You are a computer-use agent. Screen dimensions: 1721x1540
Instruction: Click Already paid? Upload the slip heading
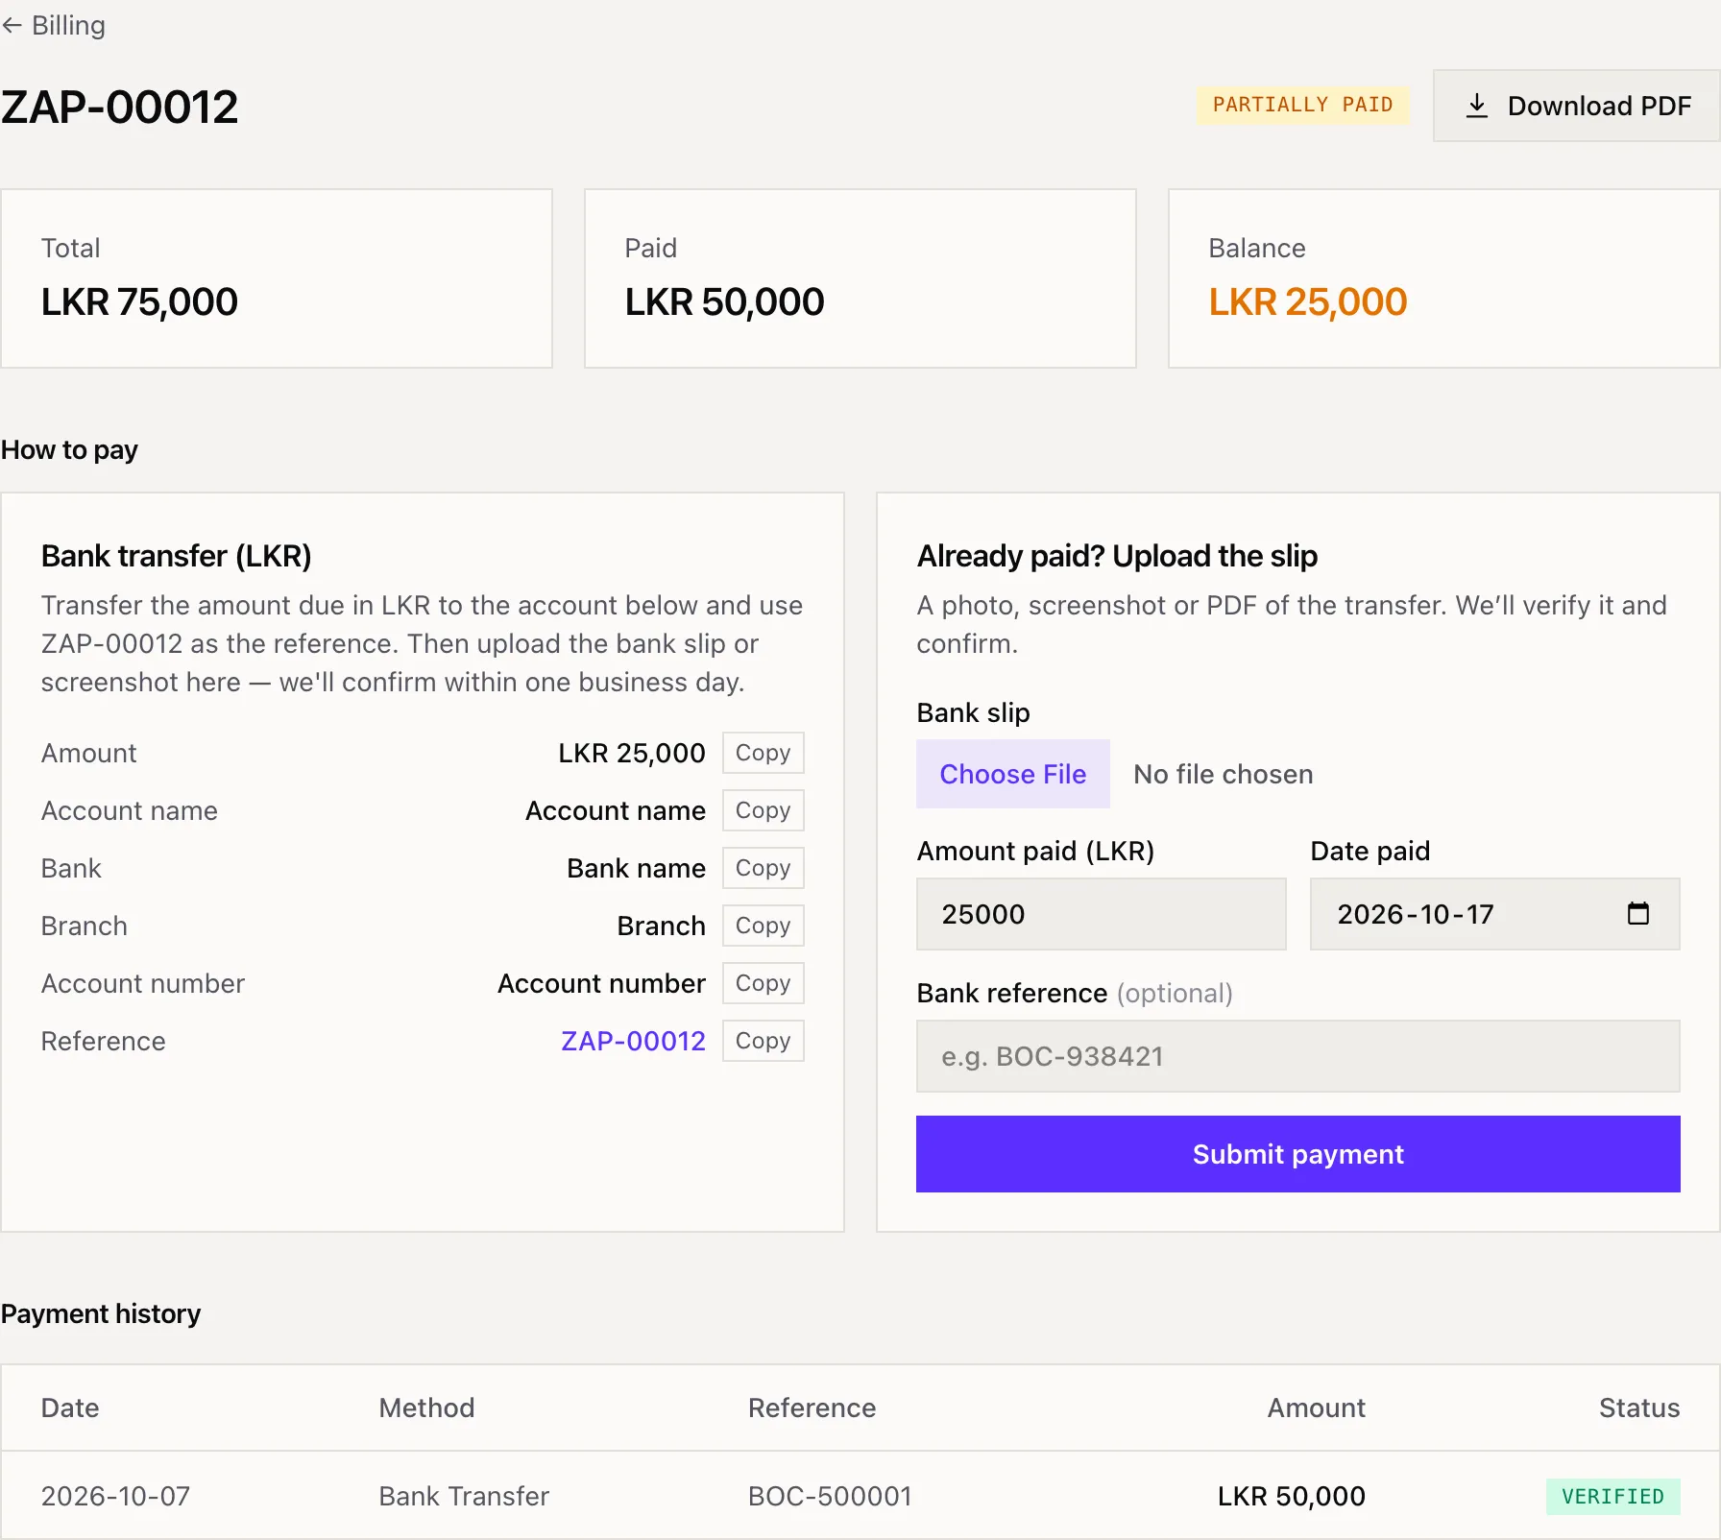[1117, 556]
